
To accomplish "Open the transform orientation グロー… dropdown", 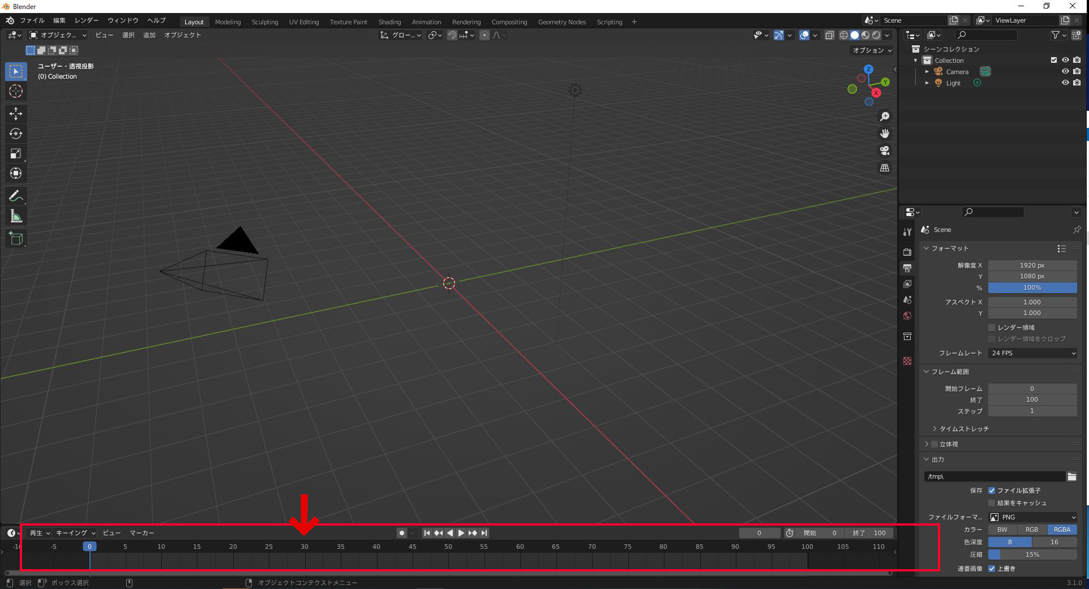I will click(x=400, y=35).
